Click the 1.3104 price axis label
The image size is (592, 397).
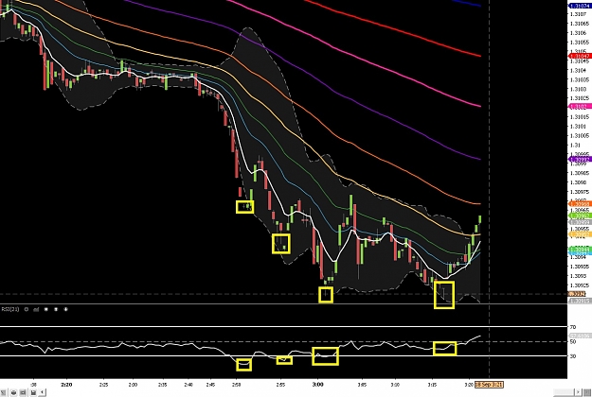[579, 71]
